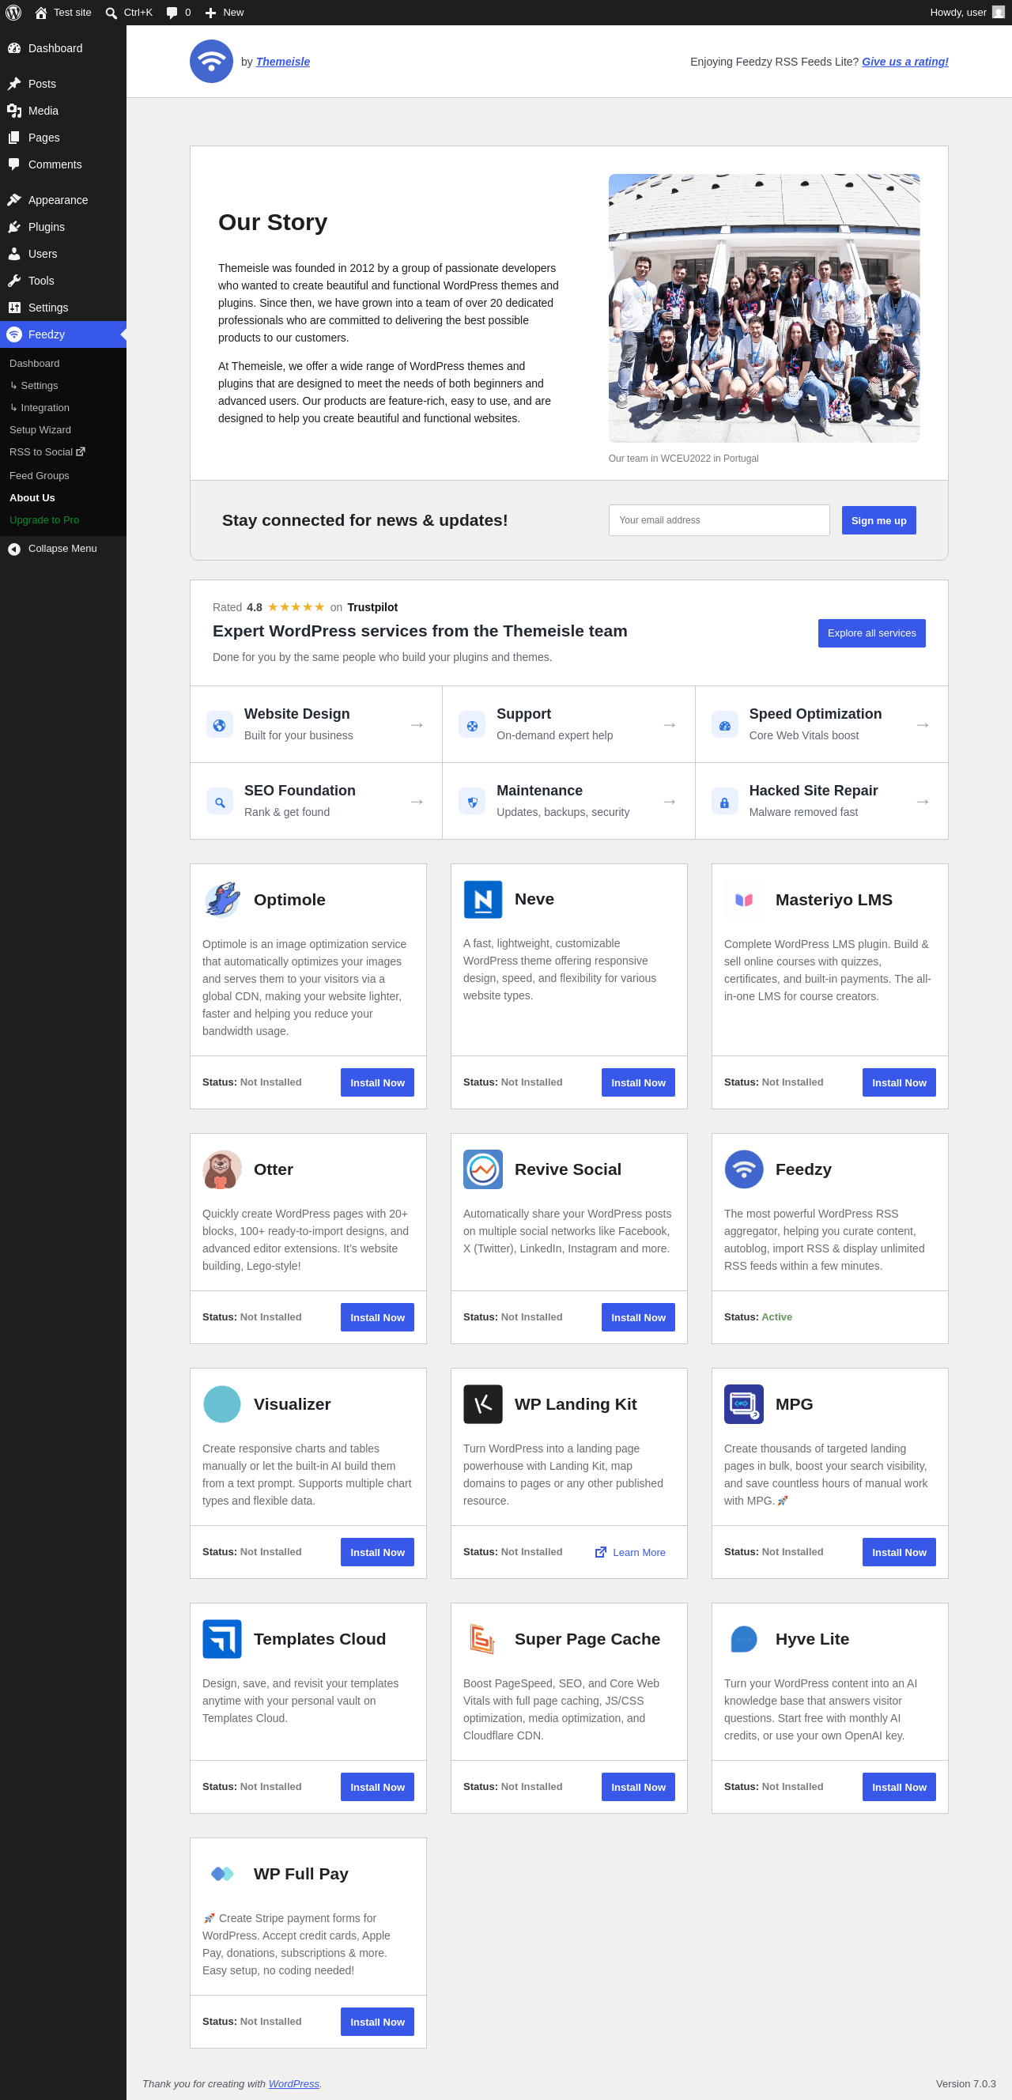The height and width of the screenshot is (2100, 1012).
Task: Click the Media icon in sidebar
Action: pyautogui.click(x=14, y=111)
